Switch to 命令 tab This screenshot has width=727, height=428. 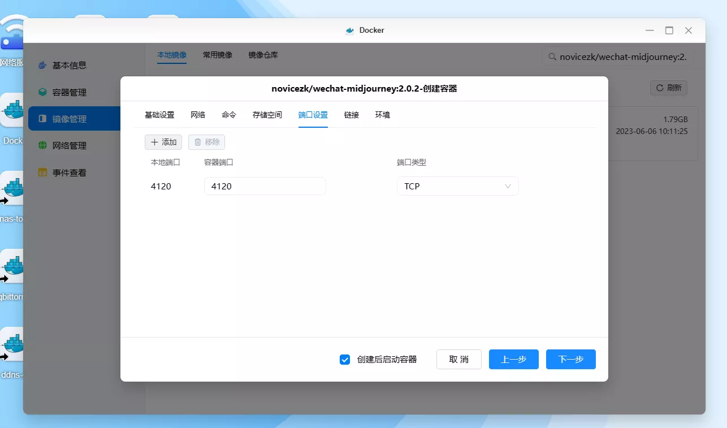[229, 115]
